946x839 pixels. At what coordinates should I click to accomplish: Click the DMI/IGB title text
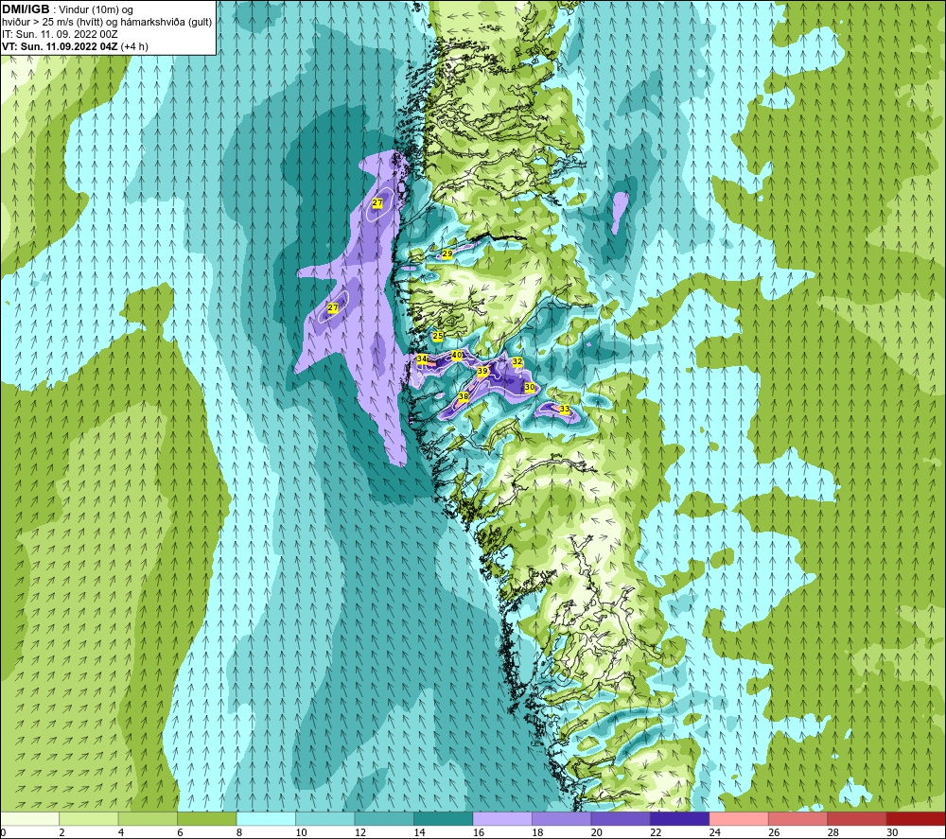26,9
